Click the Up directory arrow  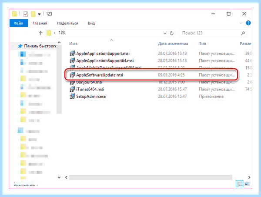click(40, 33)
